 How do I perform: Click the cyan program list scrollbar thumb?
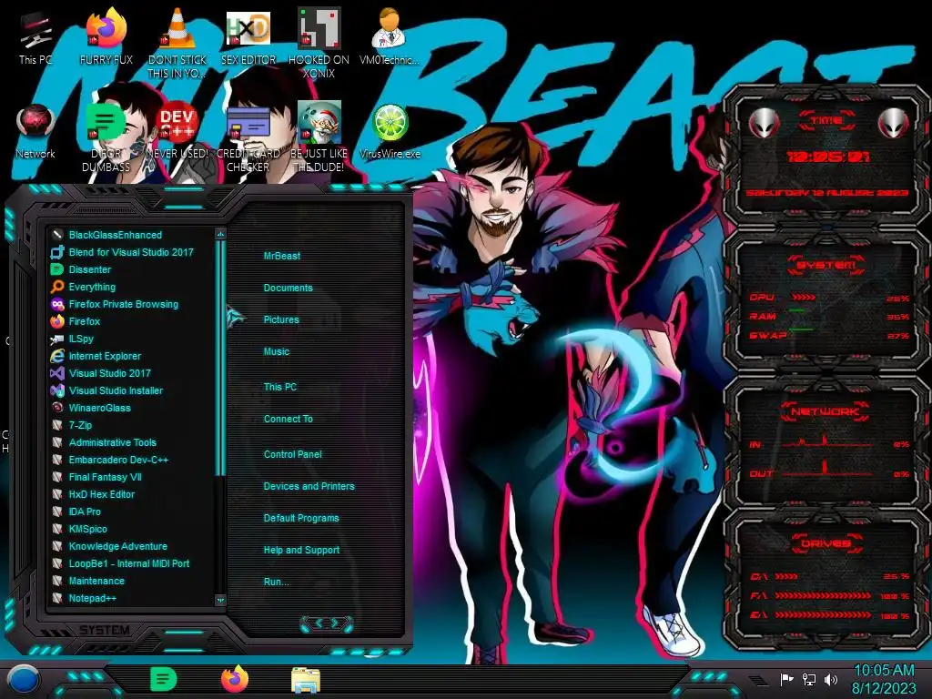click(x=220, y=358)
